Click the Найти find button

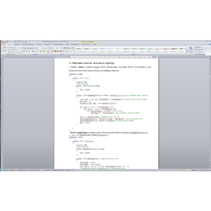coord(199,47)
